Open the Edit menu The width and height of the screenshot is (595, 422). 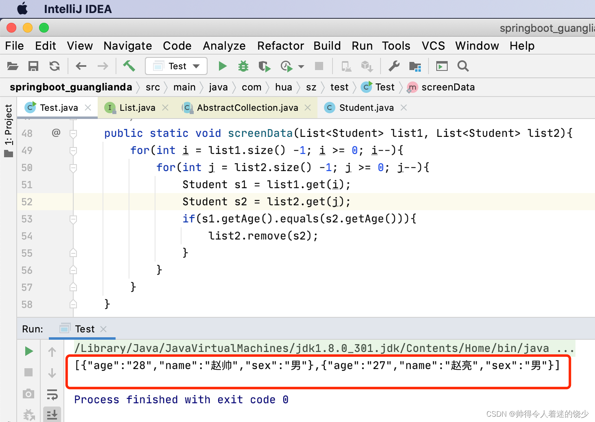tap(46, 46)
